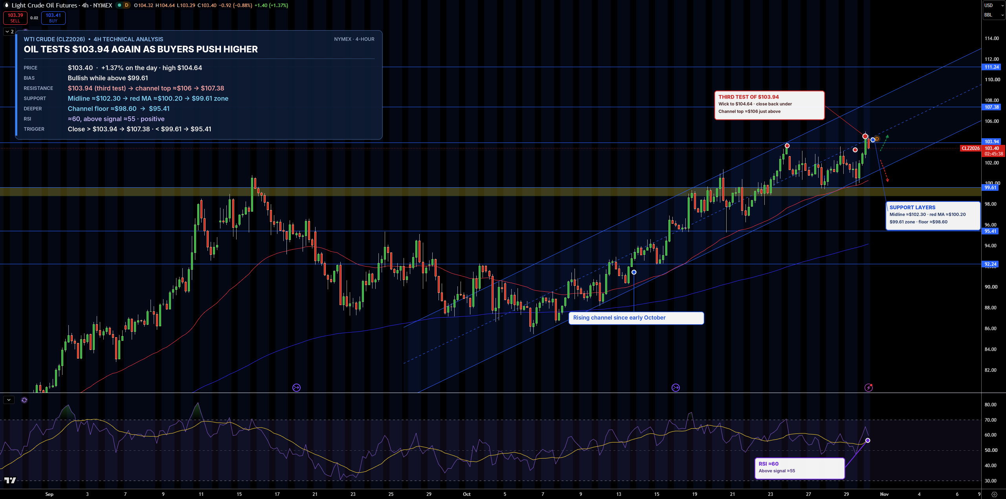Viewport: 1006px width, 499px height.
Task: Click the purple refresh icon in RSI pane
Action: (x=24, y=400)
